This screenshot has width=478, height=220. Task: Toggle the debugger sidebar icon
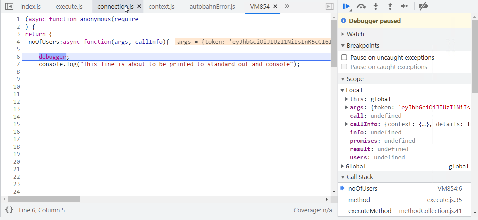pos(329,6)
